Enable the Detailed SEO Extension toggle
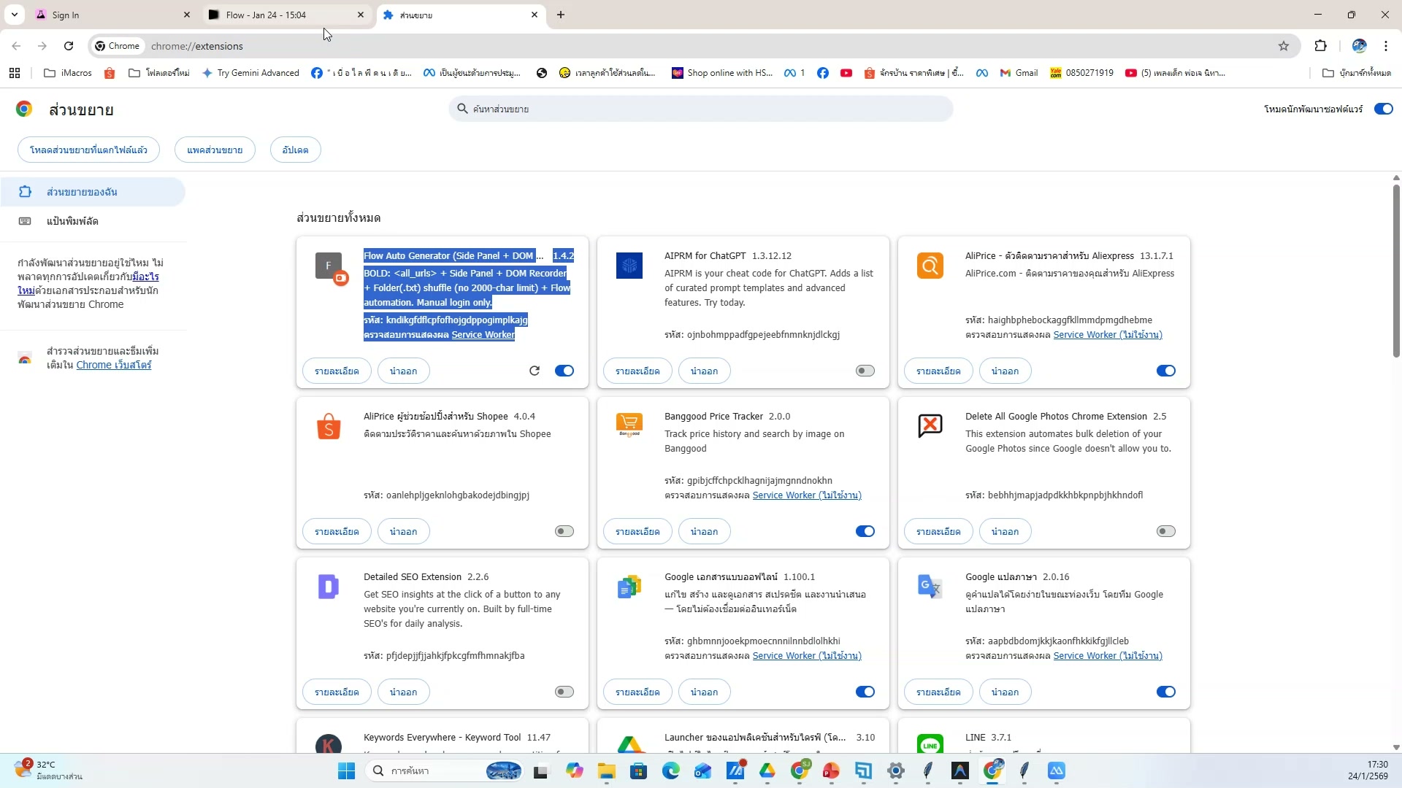 pos(564,692)
